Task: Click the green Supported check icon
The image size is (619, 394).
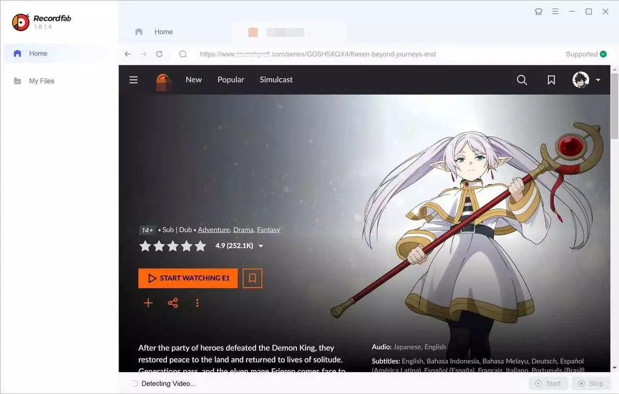Action: (603, 54)
